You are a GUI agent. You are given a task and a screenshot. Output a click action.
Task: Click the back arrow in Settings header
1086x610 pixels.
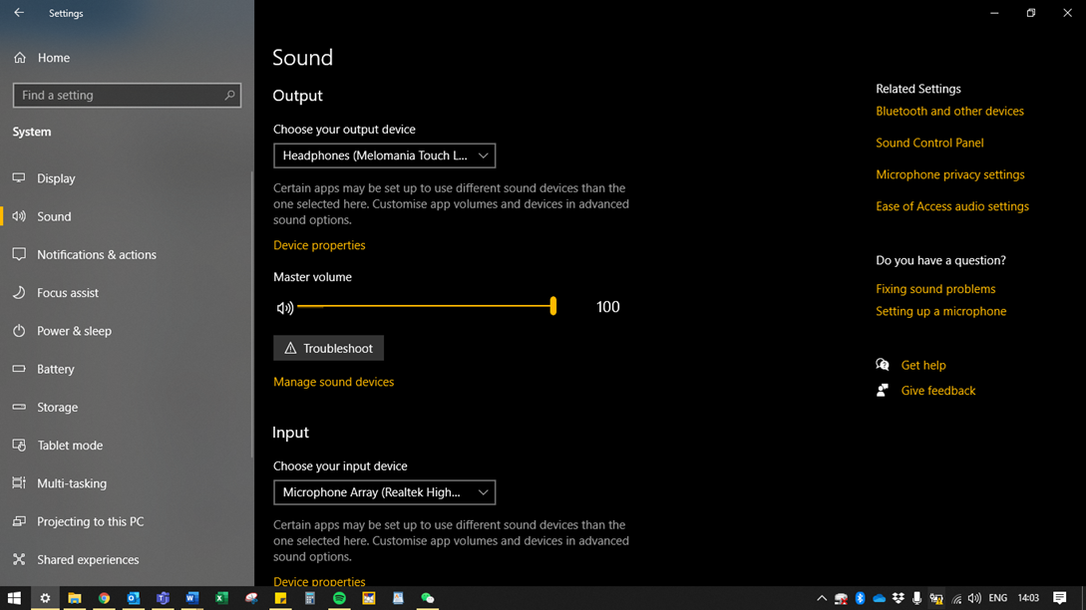tap(19, 13)
